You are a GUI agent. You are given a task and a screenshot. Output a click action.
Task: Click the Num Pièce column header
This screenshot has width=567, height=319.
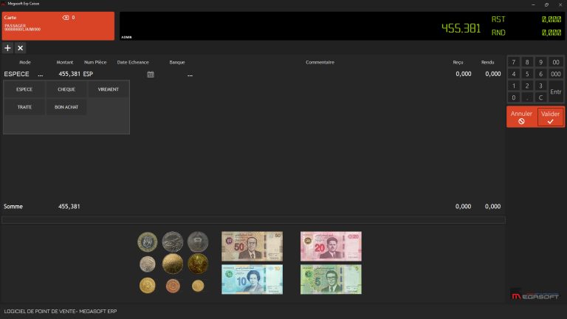click(95, 62)
